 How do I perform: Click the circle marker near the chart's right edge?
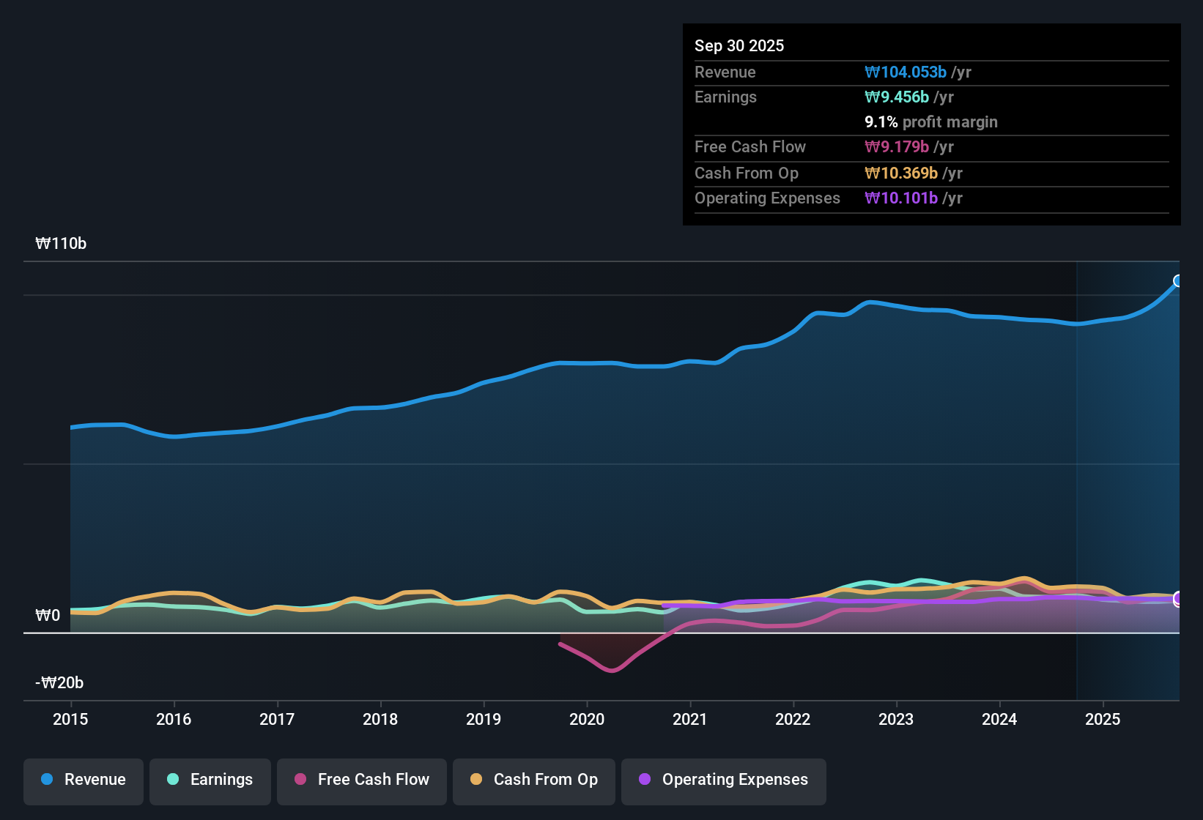[x=1177, y=599]
